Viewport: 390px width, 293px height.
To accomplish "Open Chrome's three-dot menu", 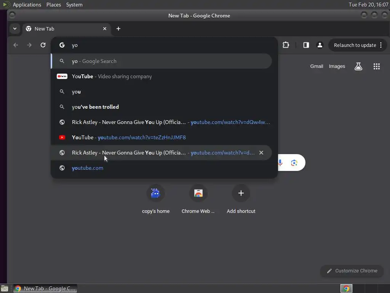I will tap(381, 45).
